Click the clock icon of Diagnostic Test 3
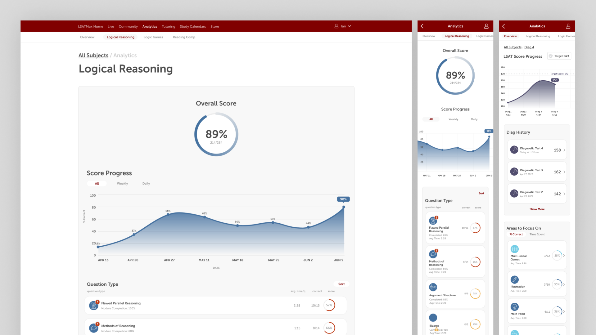Screen dimensions: 596x335 point(514,172)
